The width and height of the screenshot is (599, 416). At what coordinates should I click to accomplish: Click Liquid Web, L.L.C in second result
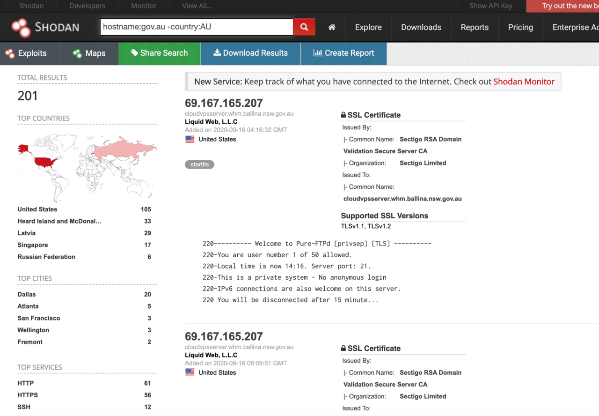click(211, 355)
